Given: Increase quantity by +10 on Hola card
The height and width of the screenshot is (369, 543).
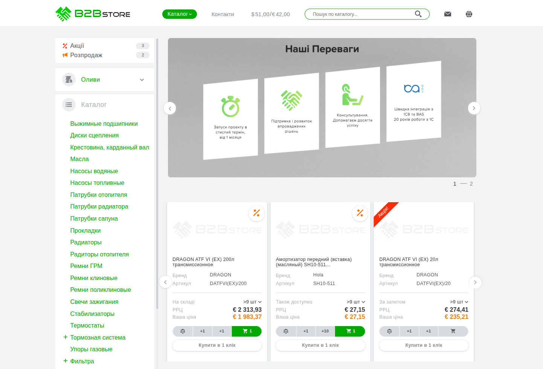Looking at the screenshot, I should click(x=325, y=331).
